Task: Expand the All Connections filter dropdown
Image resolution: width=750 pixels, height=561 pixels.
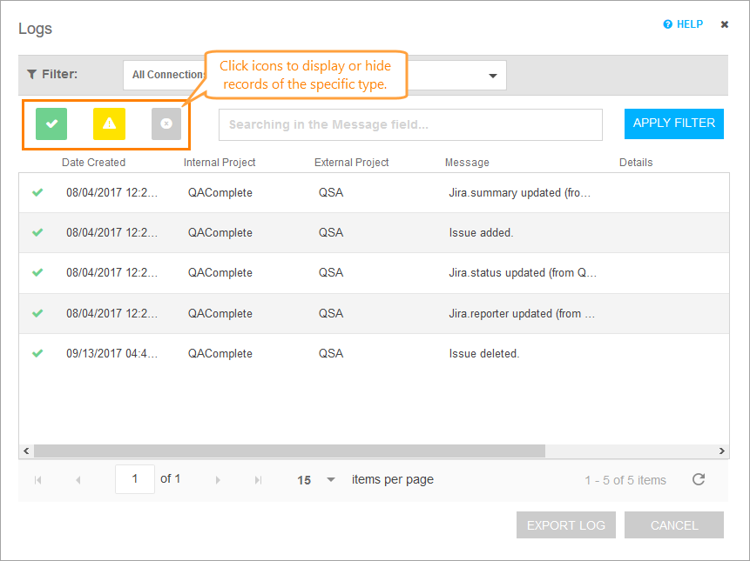Action: coord(166,75)
